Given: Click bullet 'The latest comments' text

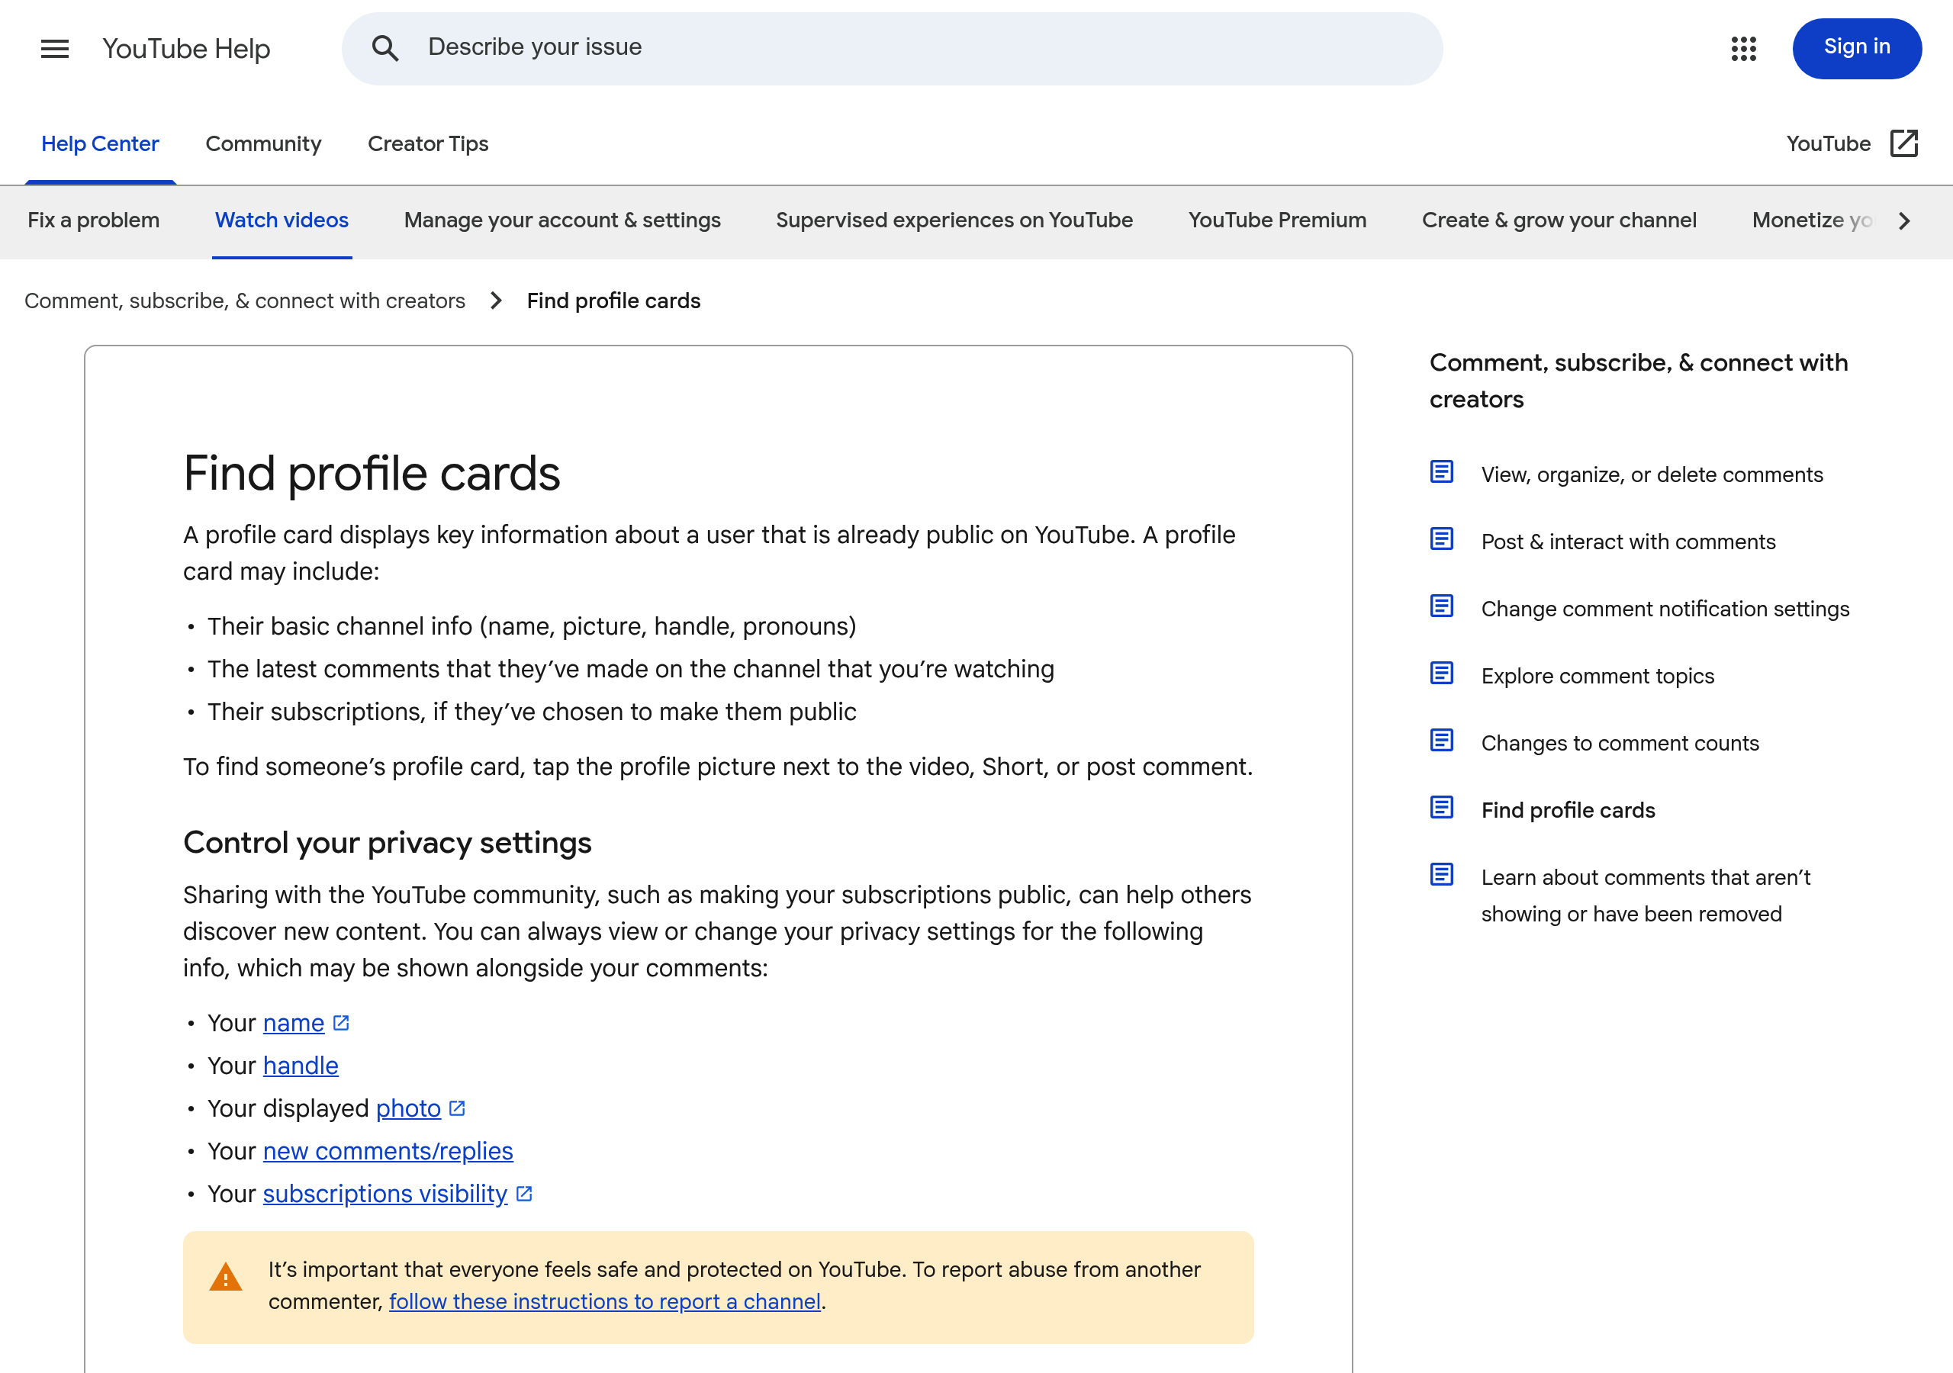Looking at the screenshot, I should tap(630, 670).
